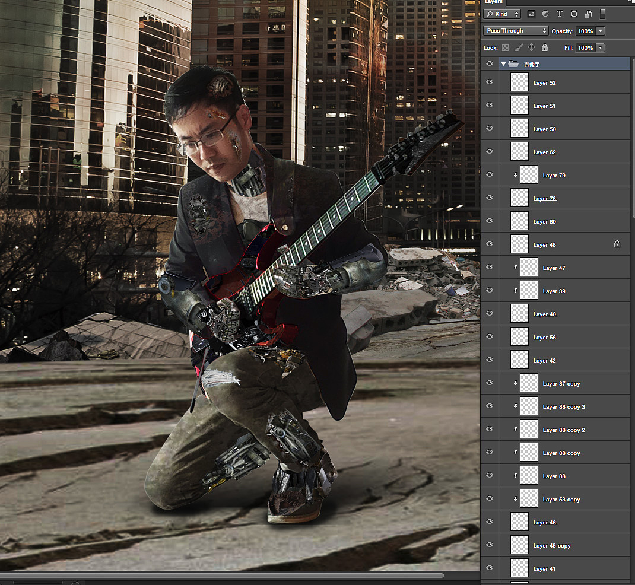Collapse the group with disclosure triangle
The image size is (635, 585).
coord(503,64)
